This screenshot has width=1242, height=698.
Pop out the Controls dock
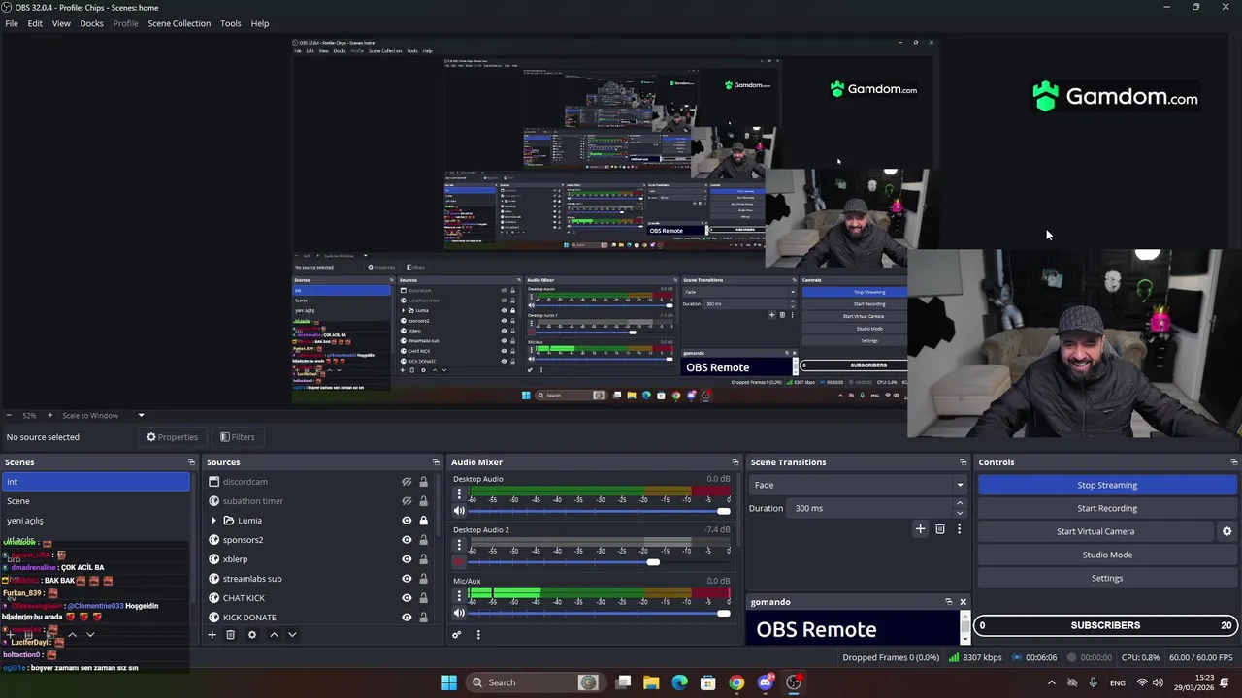(x=1233, y=462)
